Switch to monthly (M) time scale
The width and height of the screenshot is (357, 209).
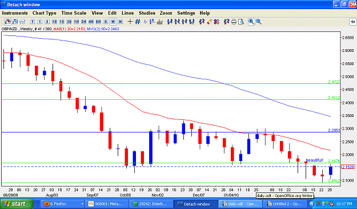click(x=120, y=22)
